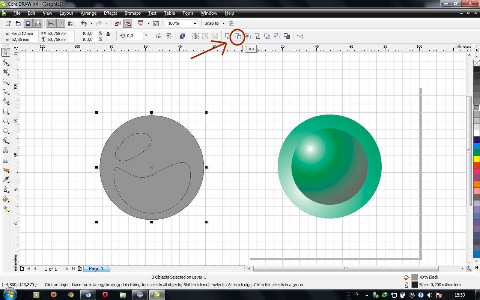Click the x position input field
480x300 pixels.
point(25,33)
